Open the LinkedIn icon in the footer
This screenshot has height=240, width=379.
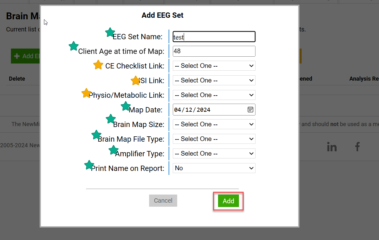point(332,147)
